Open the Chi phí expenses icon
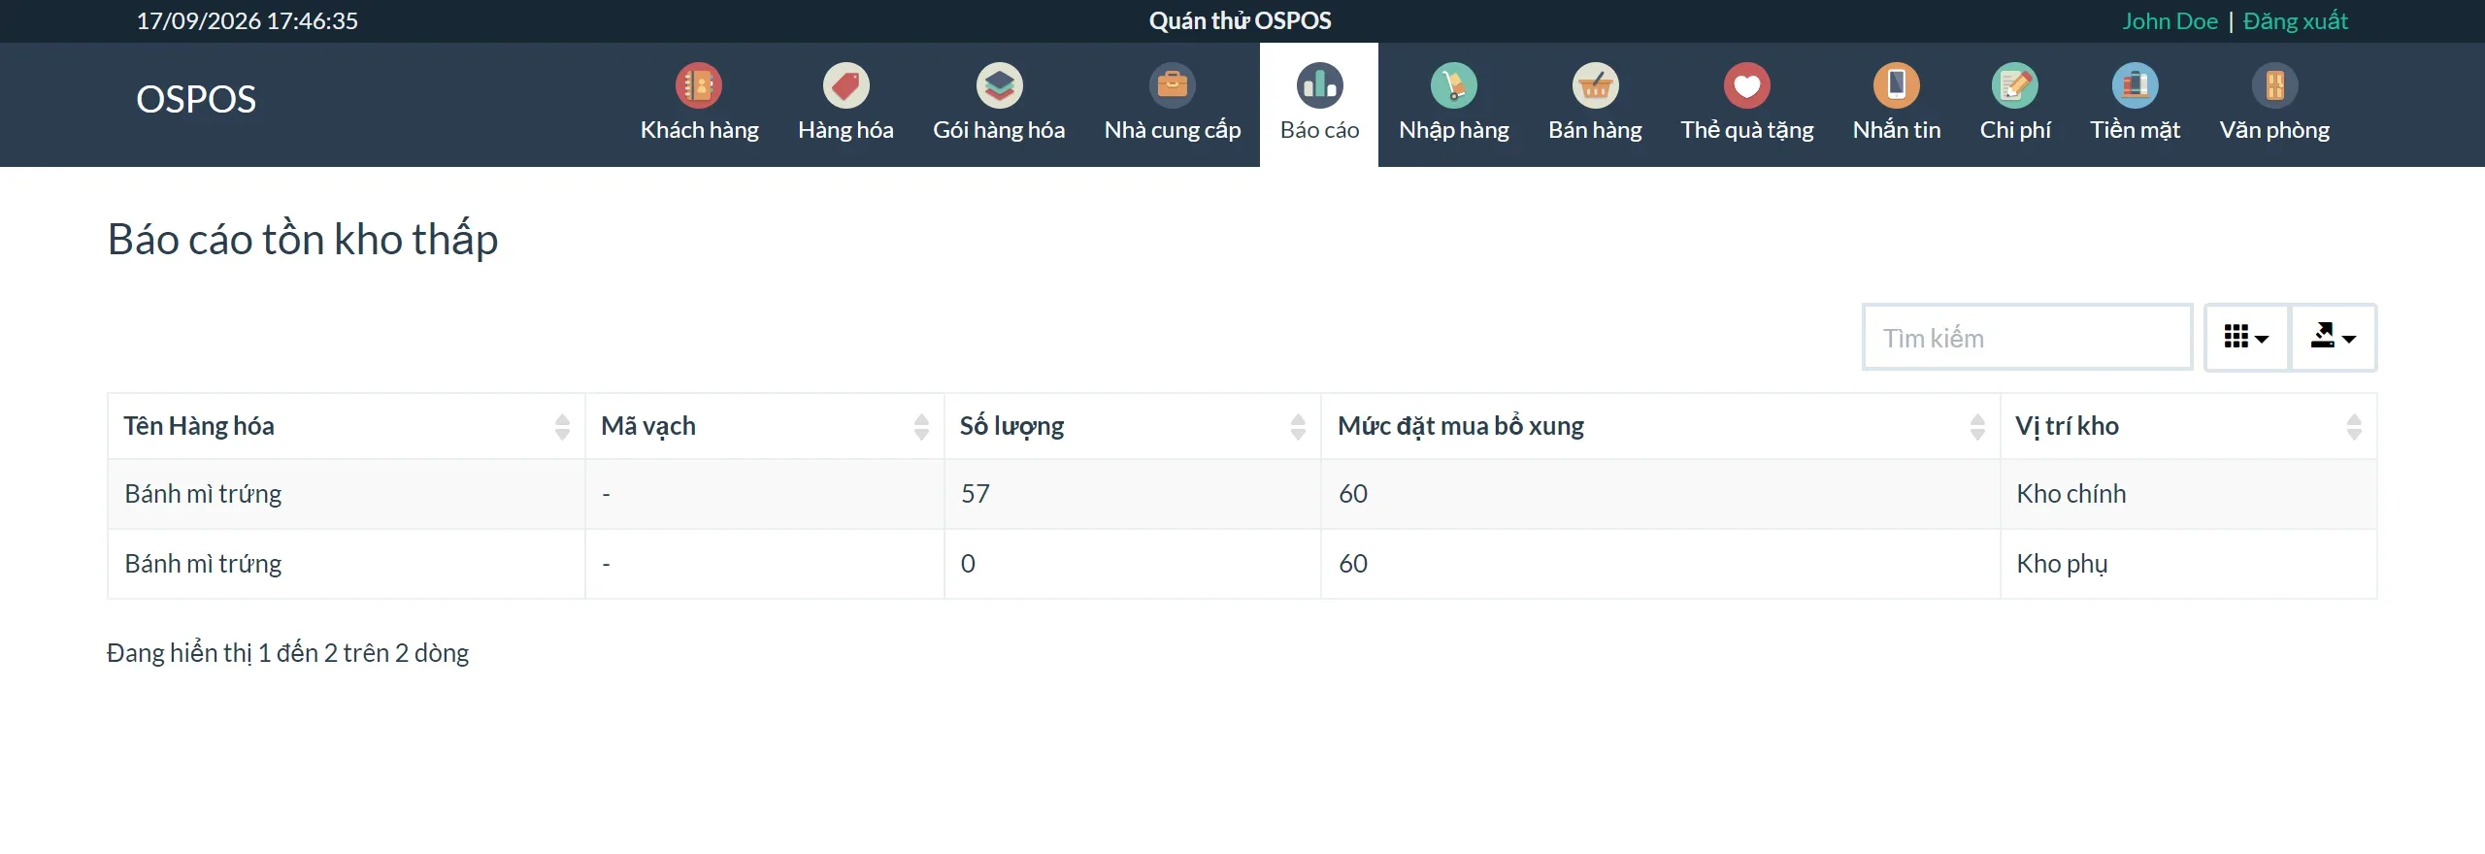2485x854 pixels. tap(2015, 85)
